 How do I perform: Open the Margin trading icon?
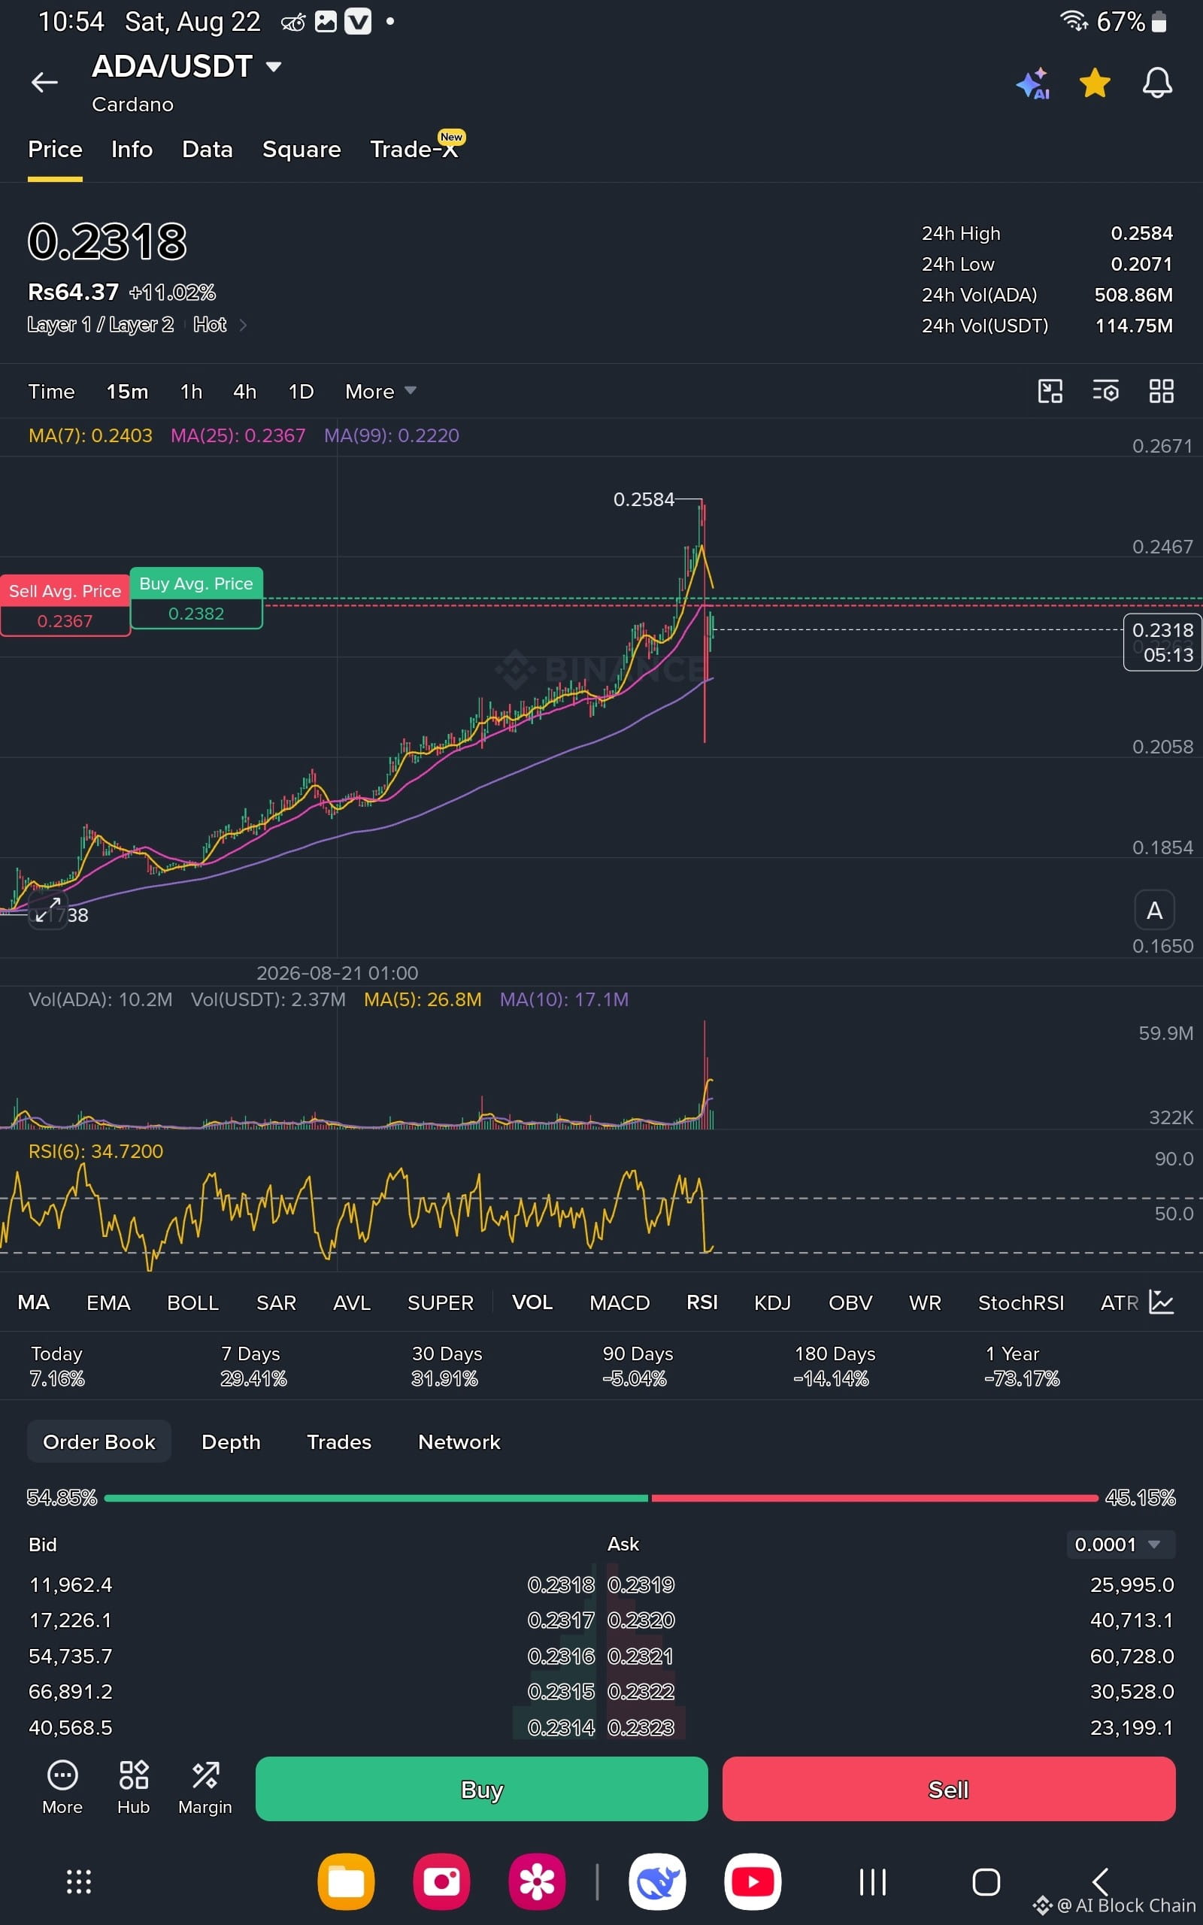pyautogui.click(x=205, y=1787)
